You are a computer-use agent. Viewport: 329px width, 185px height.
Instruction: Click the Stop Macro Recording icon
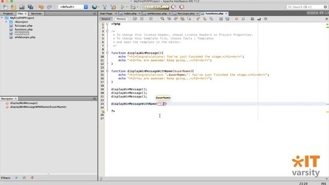[x=243, y=19]
